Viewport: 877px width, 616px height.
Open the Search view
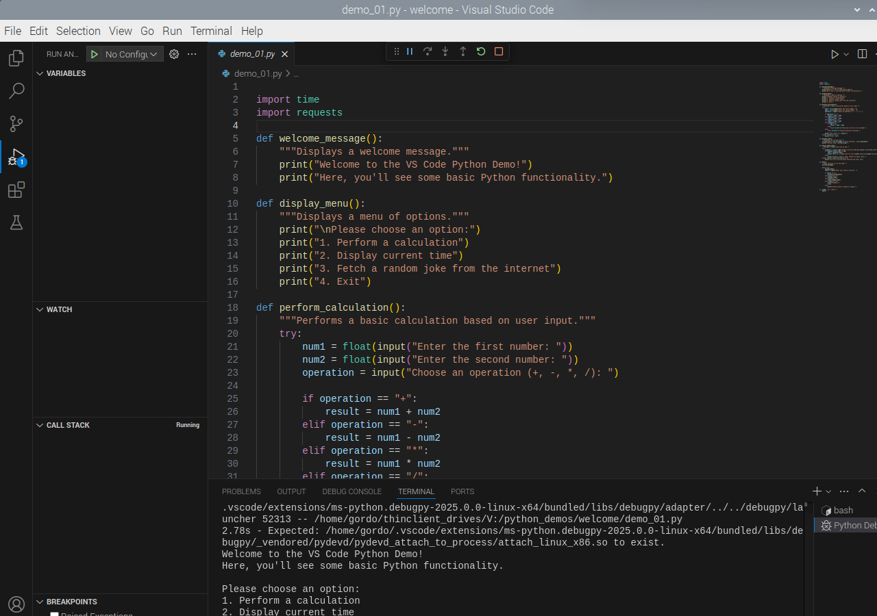15,90
